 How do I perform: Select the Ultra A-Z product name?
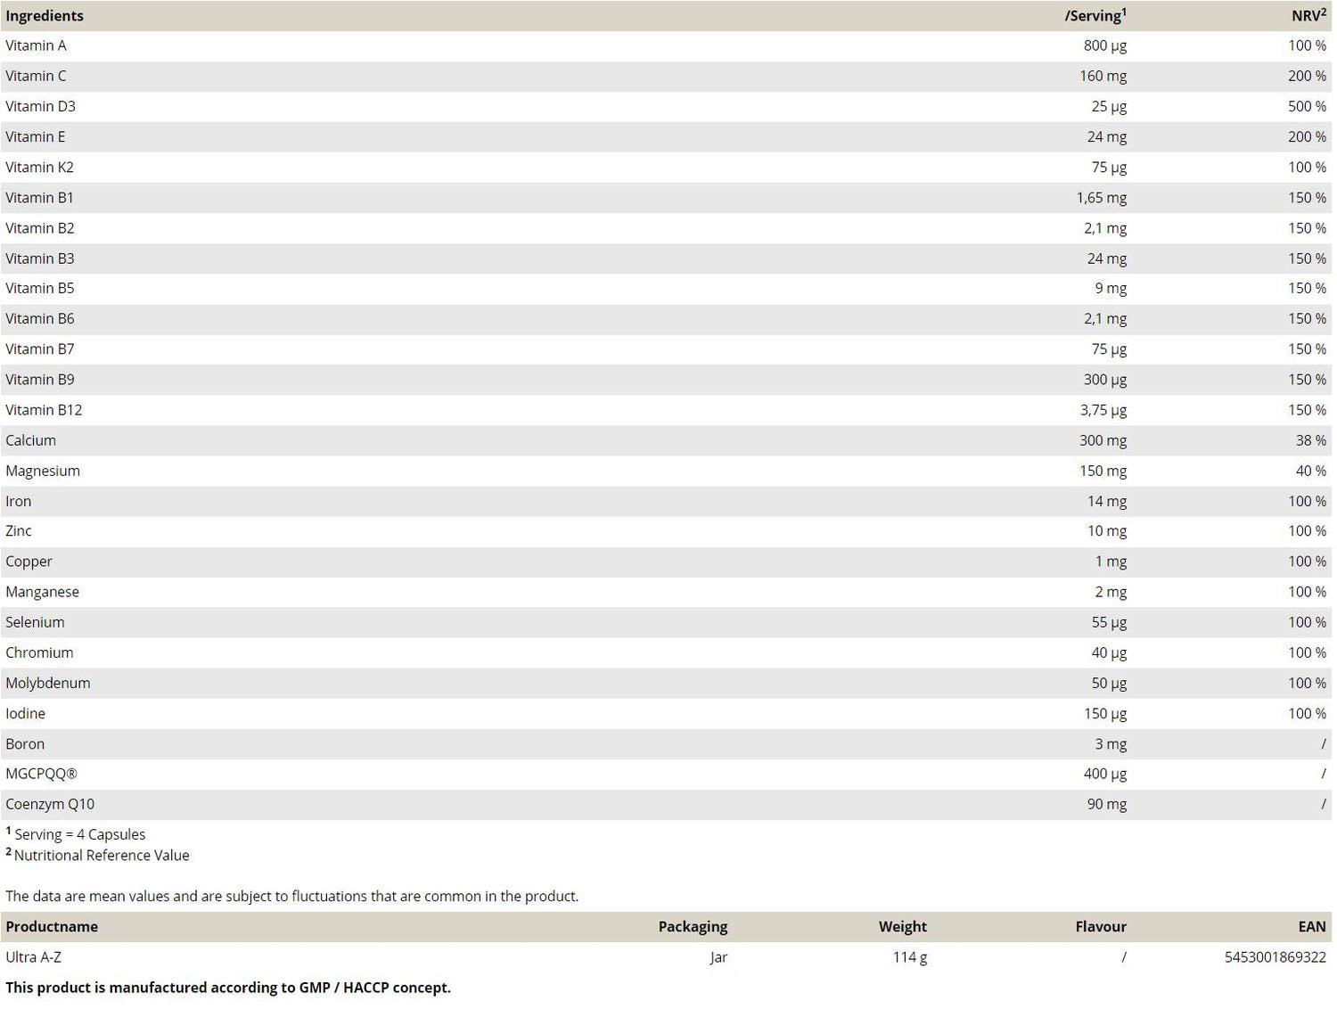[34, 957]
